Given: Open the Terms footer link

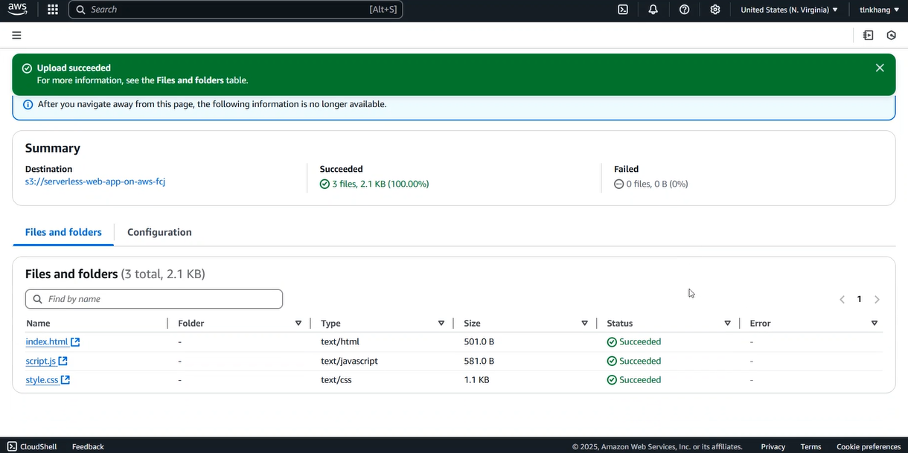Looking at the screenshot, I should click(x=811, y=446).
